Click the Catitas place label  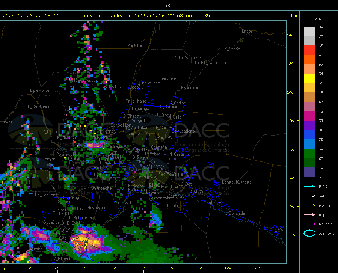pyautogui.click(x=214, y=202)
